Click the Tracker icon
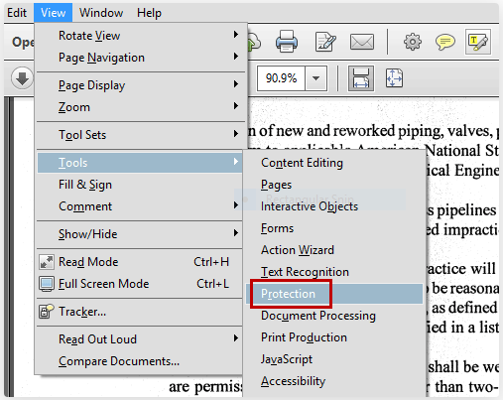The height and width of the screenshot is (400, 503). 47,312
